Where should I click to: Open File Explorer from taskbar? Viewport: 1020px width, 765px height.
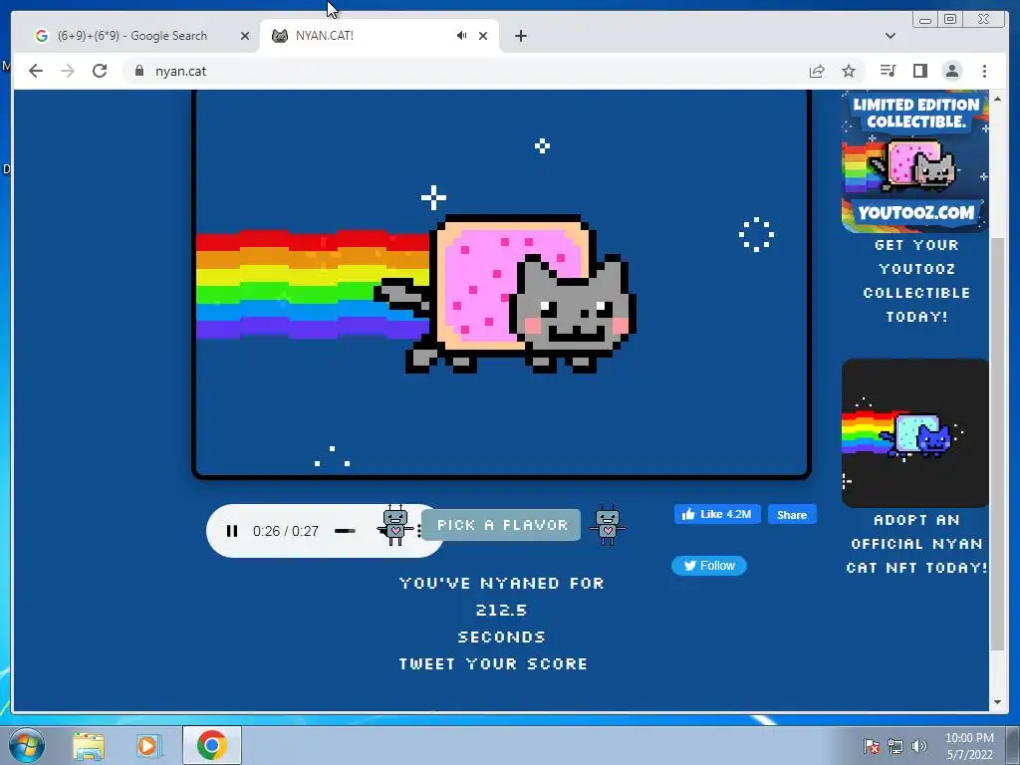point(89,746)
